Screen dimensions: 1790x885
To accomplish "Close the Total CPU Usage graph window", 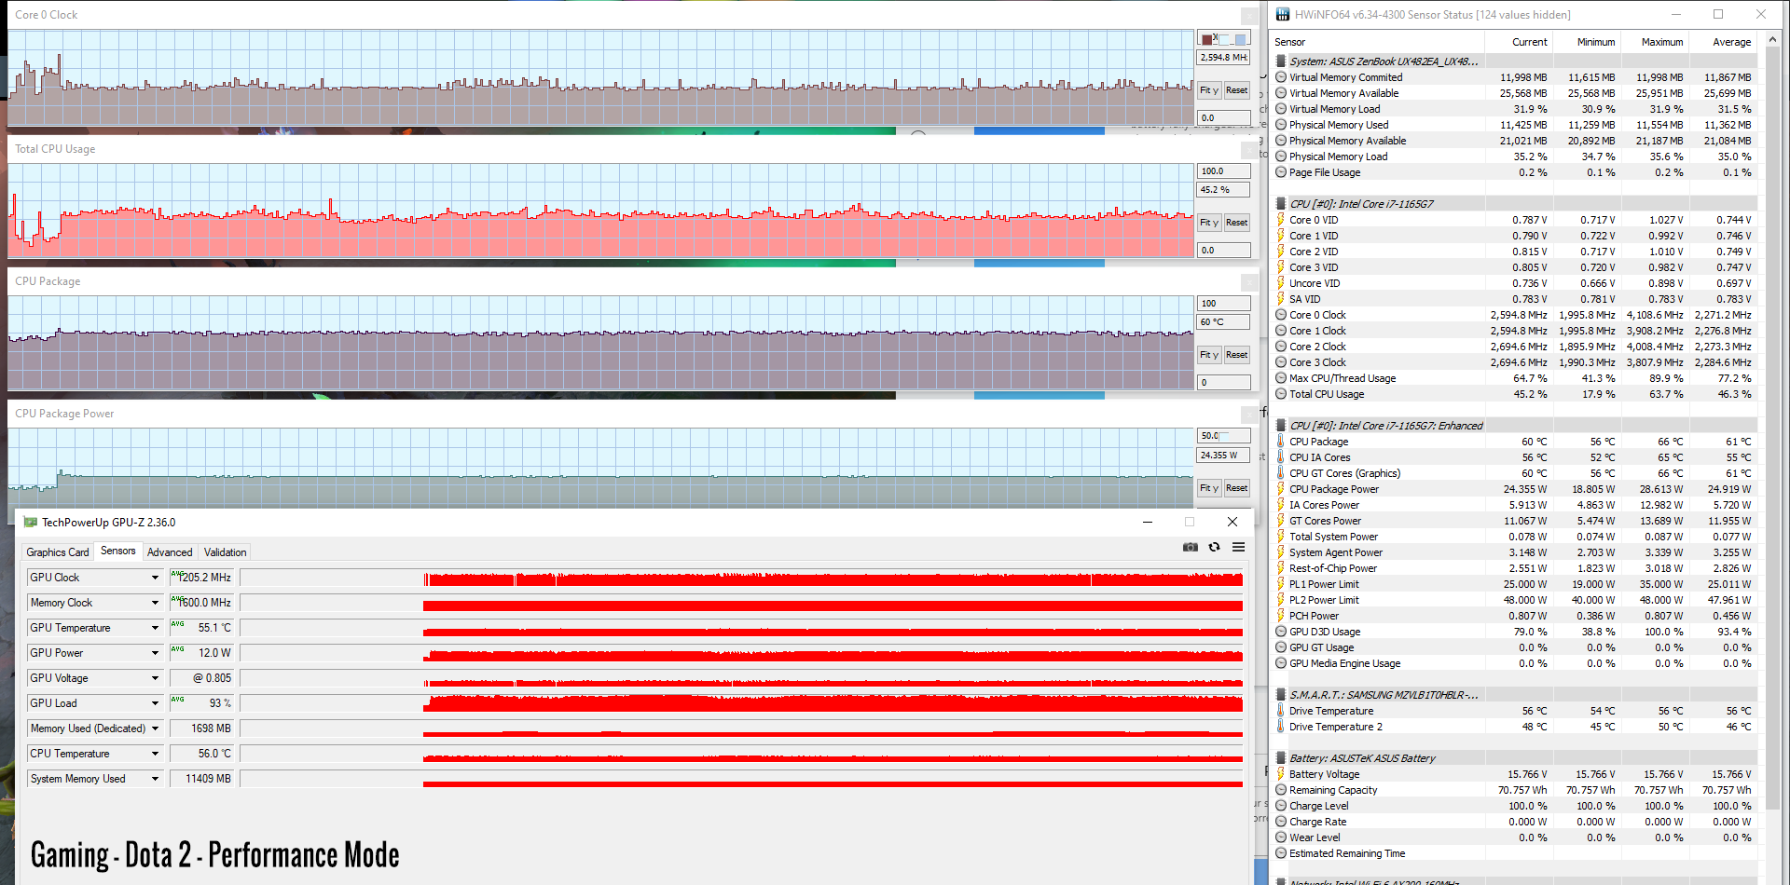I will click(x=1250, y=150).
